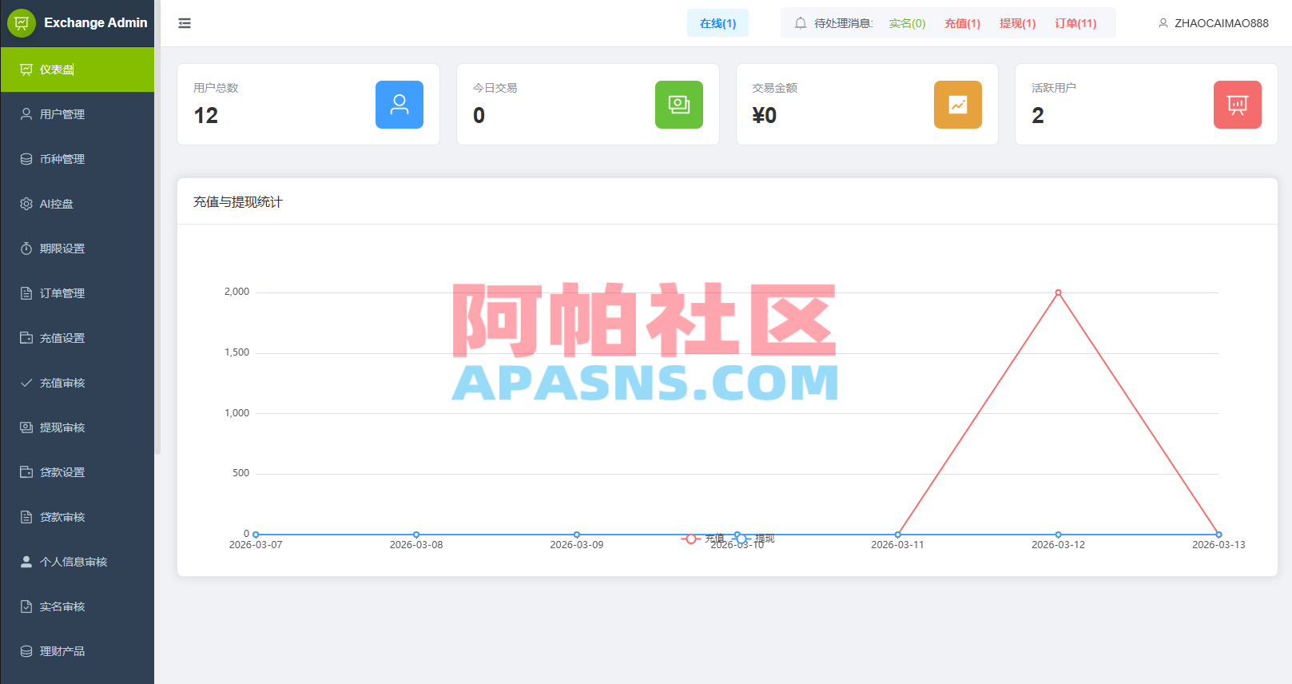Open pending 充值(1) notifications
Image resolution: width=1292 pixels, height=684 pixels.
(963, 23)
